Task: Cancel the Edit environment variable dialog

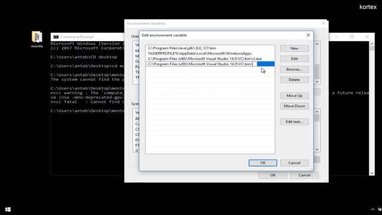Action: pos(294,163)
